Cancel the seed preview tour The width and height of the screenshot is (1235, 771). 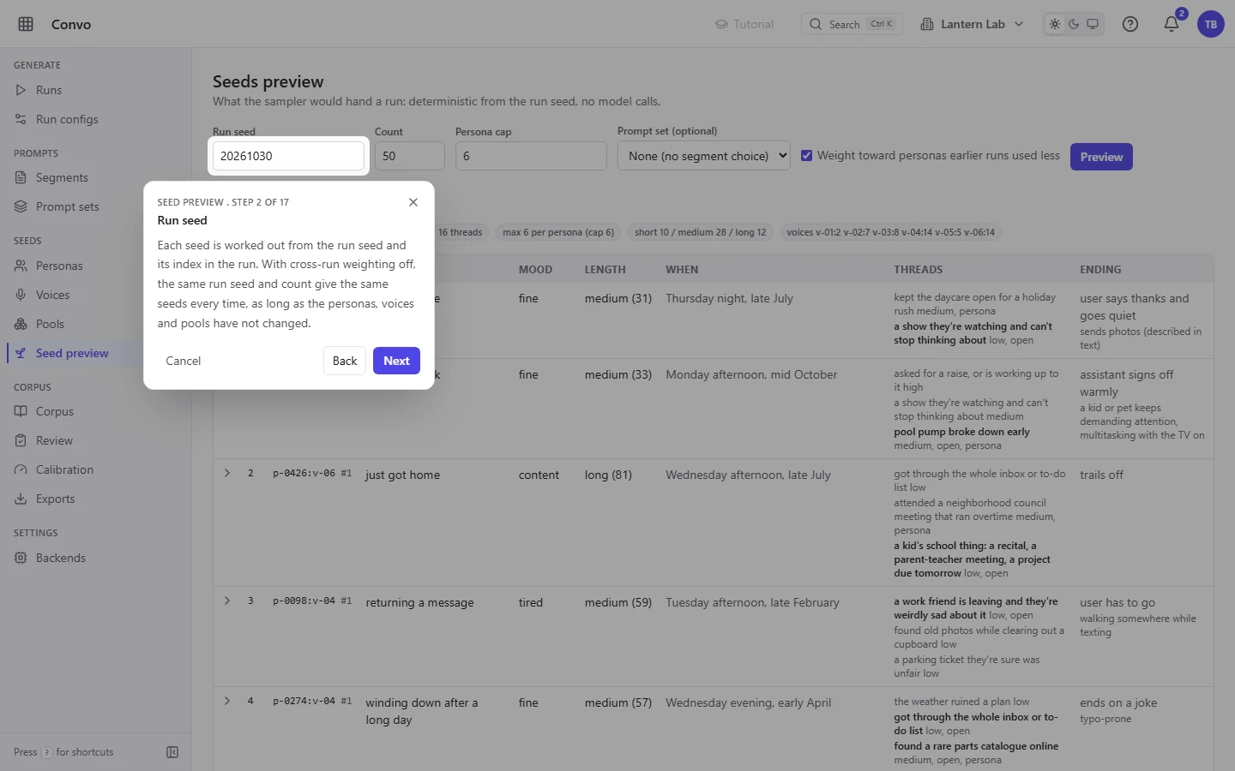[184, 361]
